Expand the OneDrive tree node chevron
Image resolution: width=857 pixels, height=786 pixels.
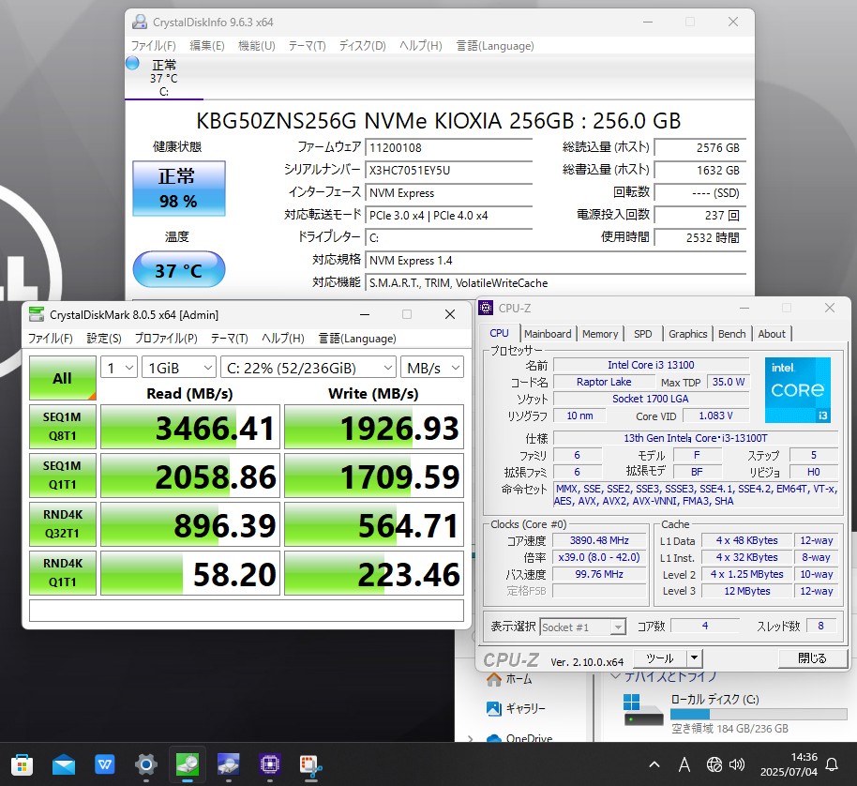click(471, 738)
